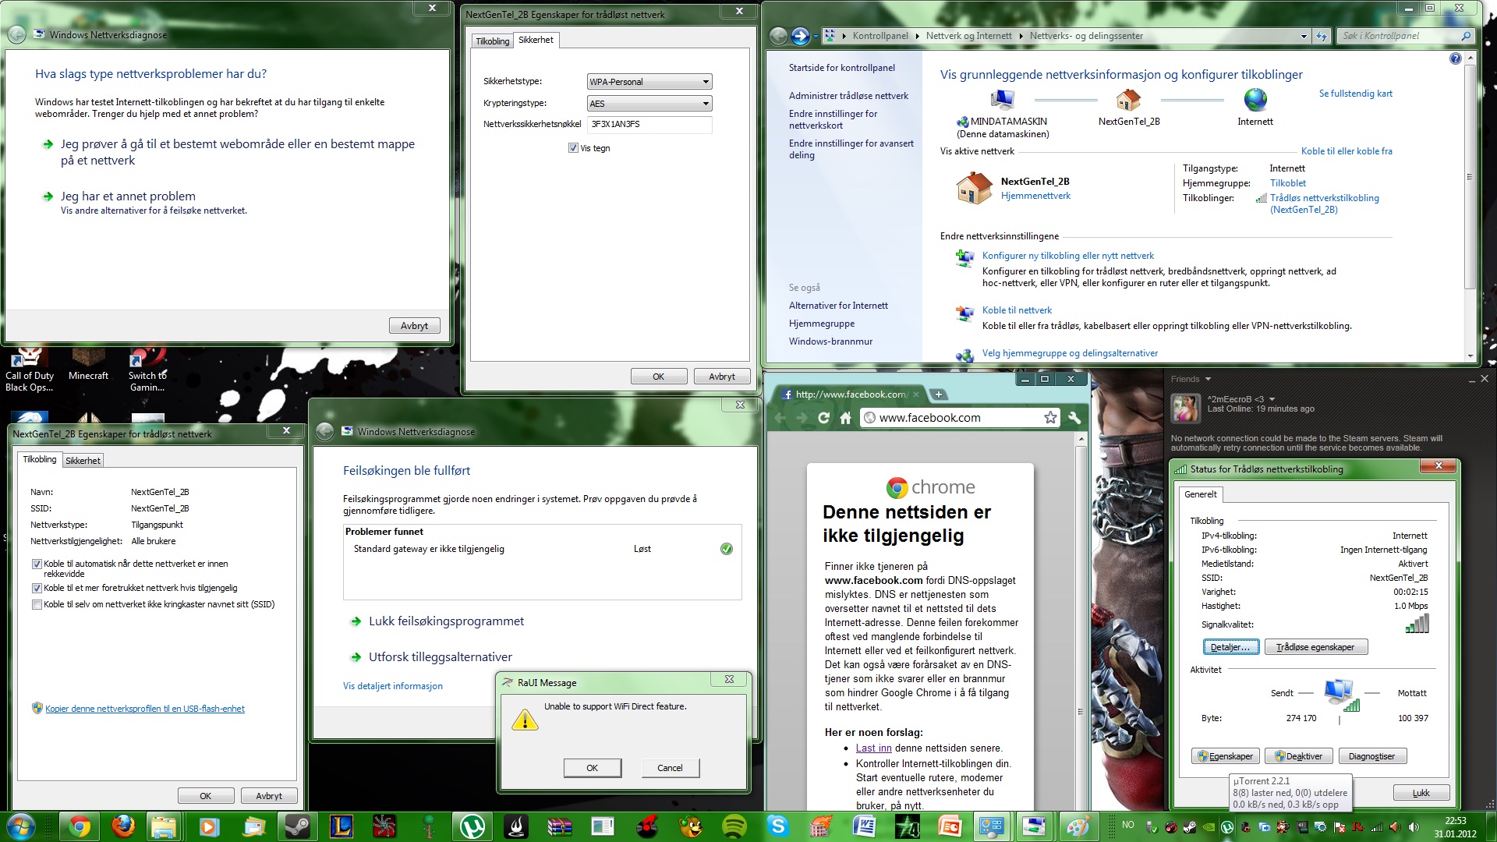The width and height of the screenshot is (1497, 842).
Task: Open Control Panel help icon
Action: 1455,59
